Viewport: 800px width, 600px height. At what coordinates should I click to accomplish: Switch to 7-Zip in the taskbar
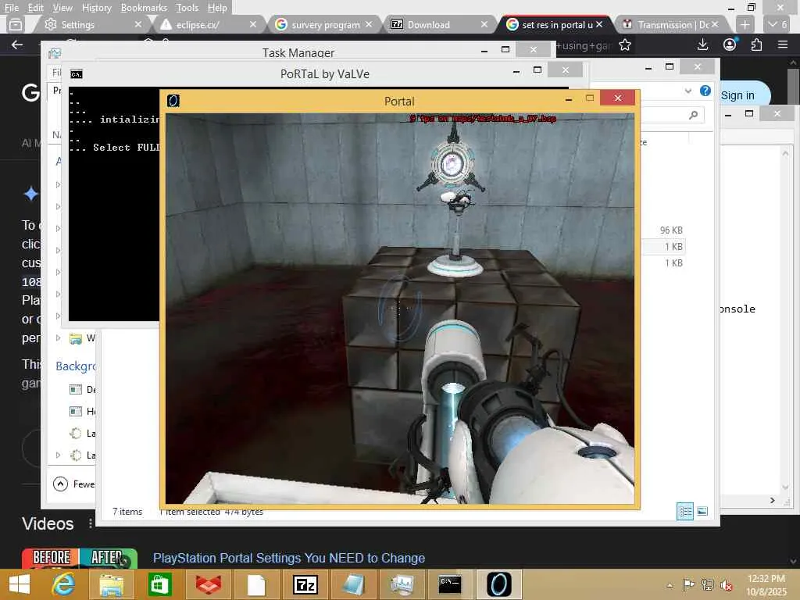pyautogui.click(x=305, y=584)
